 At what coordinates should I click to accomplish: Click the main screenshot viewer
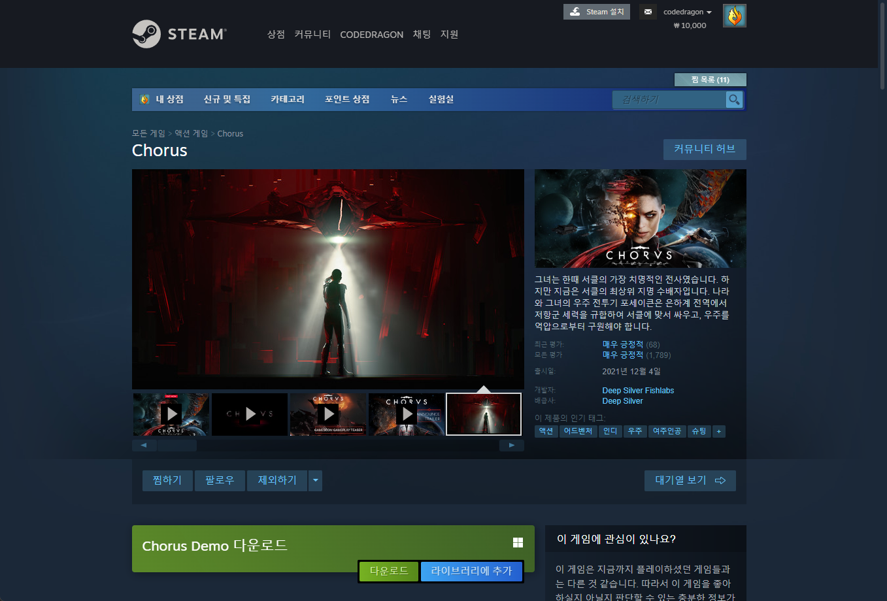pos(328,280)
